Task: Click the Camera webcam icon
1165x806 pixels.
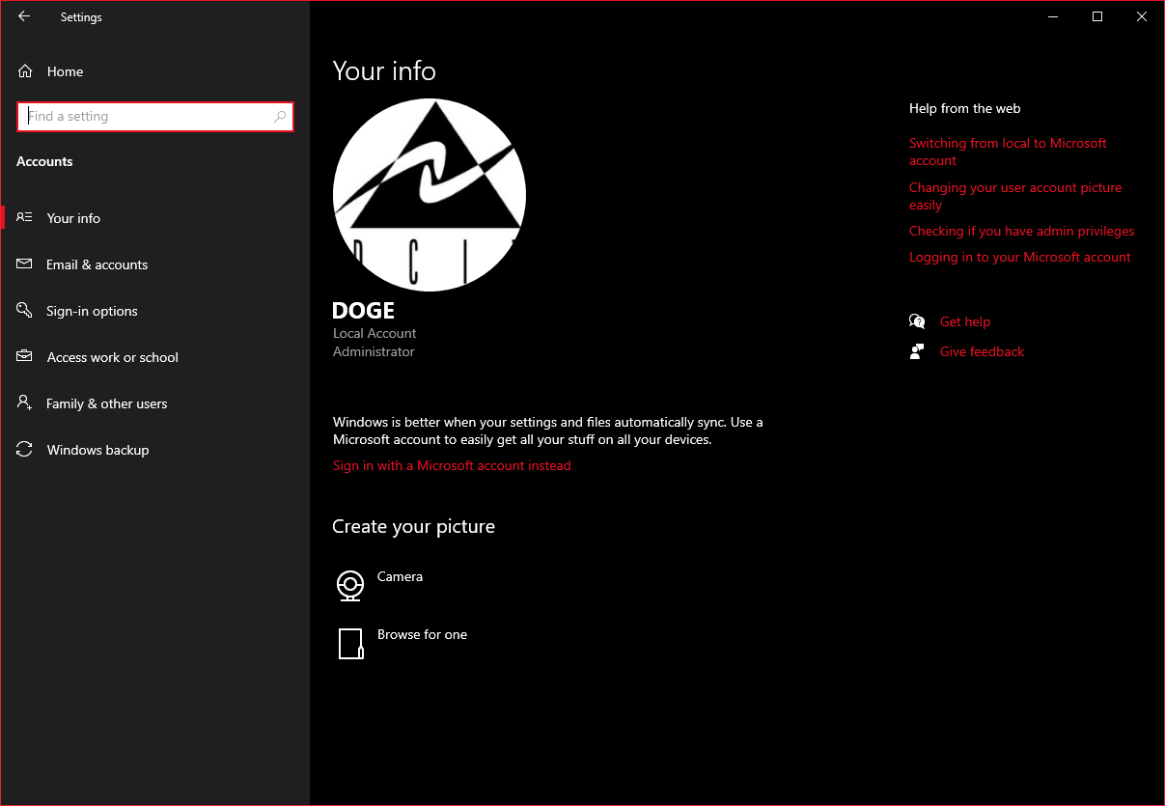Action: (349, 585)
